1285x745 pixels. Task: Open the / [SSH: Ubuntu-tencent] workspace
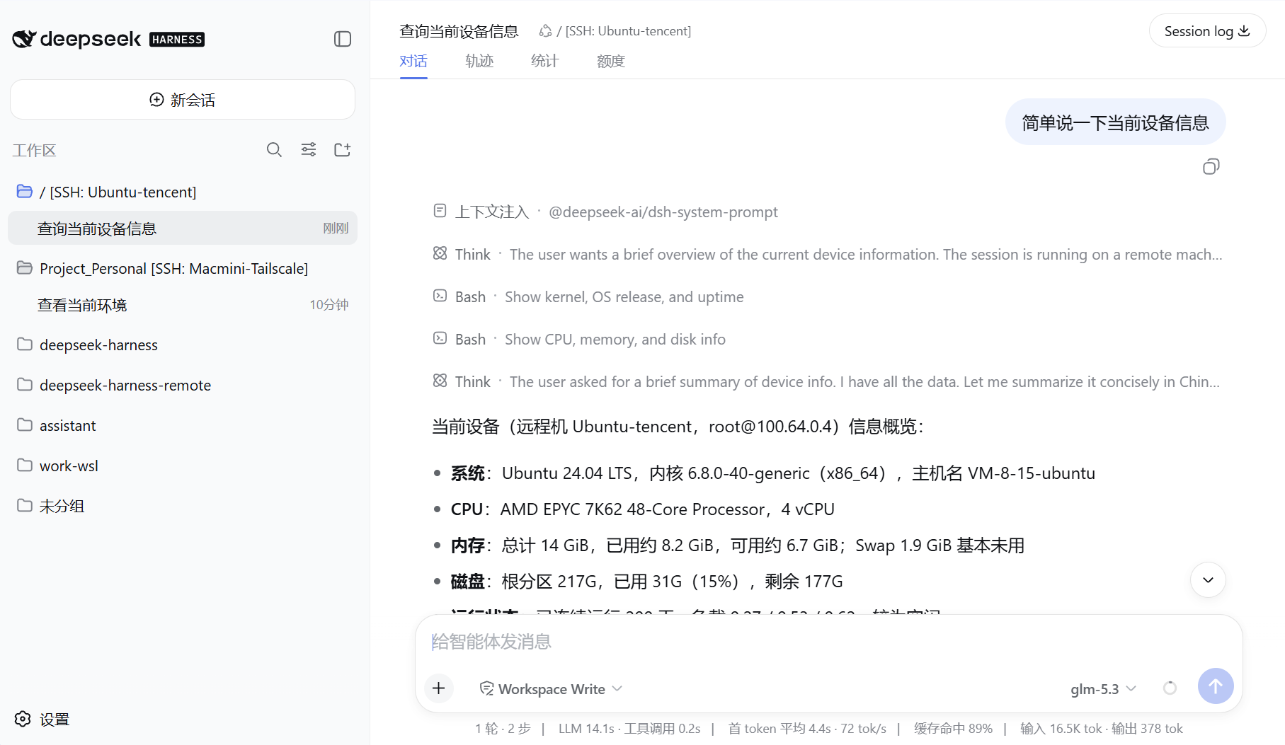pyautogui.click(x=183, y=192)
